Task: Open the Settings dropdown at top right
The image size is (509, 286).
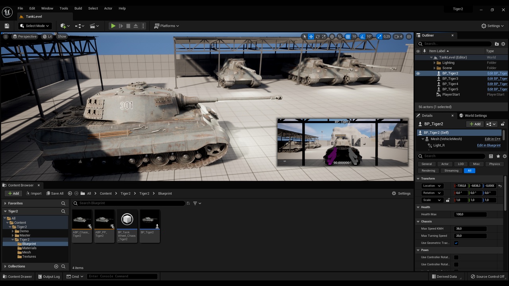Action: 493,26
